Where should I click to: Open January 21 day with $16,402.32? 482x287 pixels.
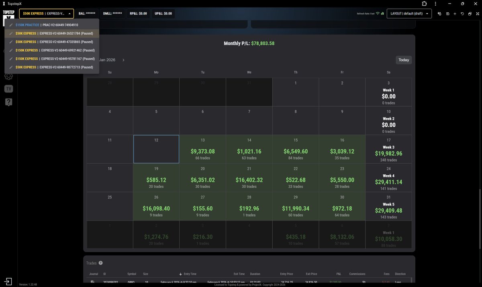click(x=249, y=178)
